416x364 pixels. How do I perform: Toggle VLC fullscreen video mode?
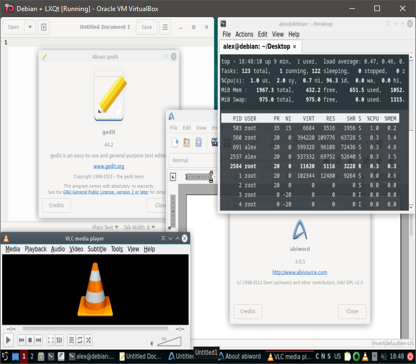pyautogui.click(x=50, y=340)
